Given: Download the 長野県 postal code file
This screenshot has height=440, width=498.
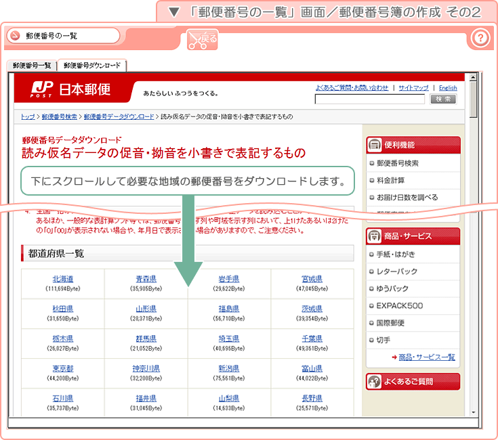Looking at the screenshot, I should pyautogui.click(x=312, y=398).
